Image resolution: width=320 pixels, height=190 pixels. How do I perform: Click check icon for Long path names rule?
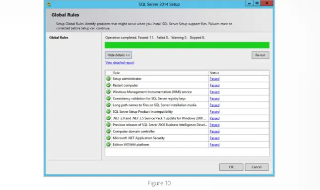(108, 105)
